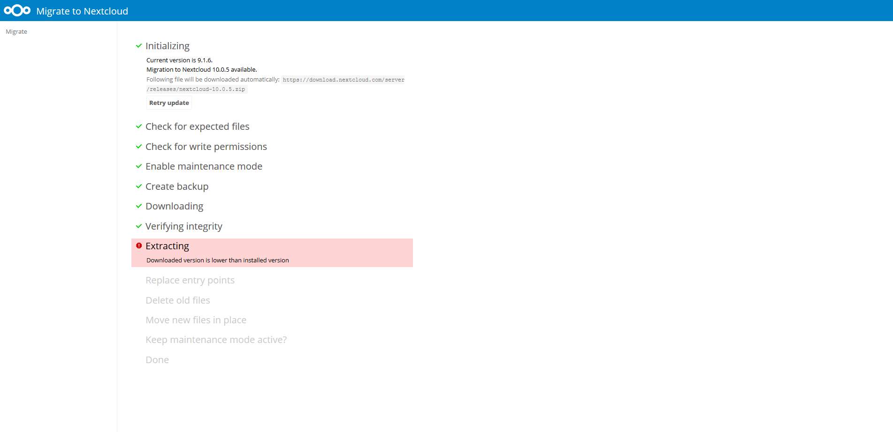Click 'Keep maintenance mode active?' step
The image size is (893, 432).
coord(216,340)
